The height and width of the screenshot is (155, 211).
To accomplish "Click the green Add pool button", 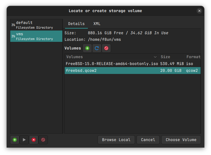I will click(x=15, y=140).
